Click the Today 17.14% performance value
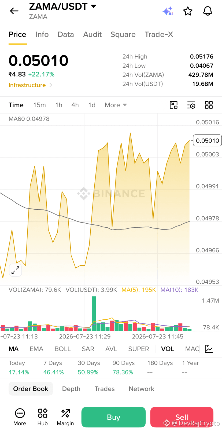This screenshot has height=430, width=222. 19,372
